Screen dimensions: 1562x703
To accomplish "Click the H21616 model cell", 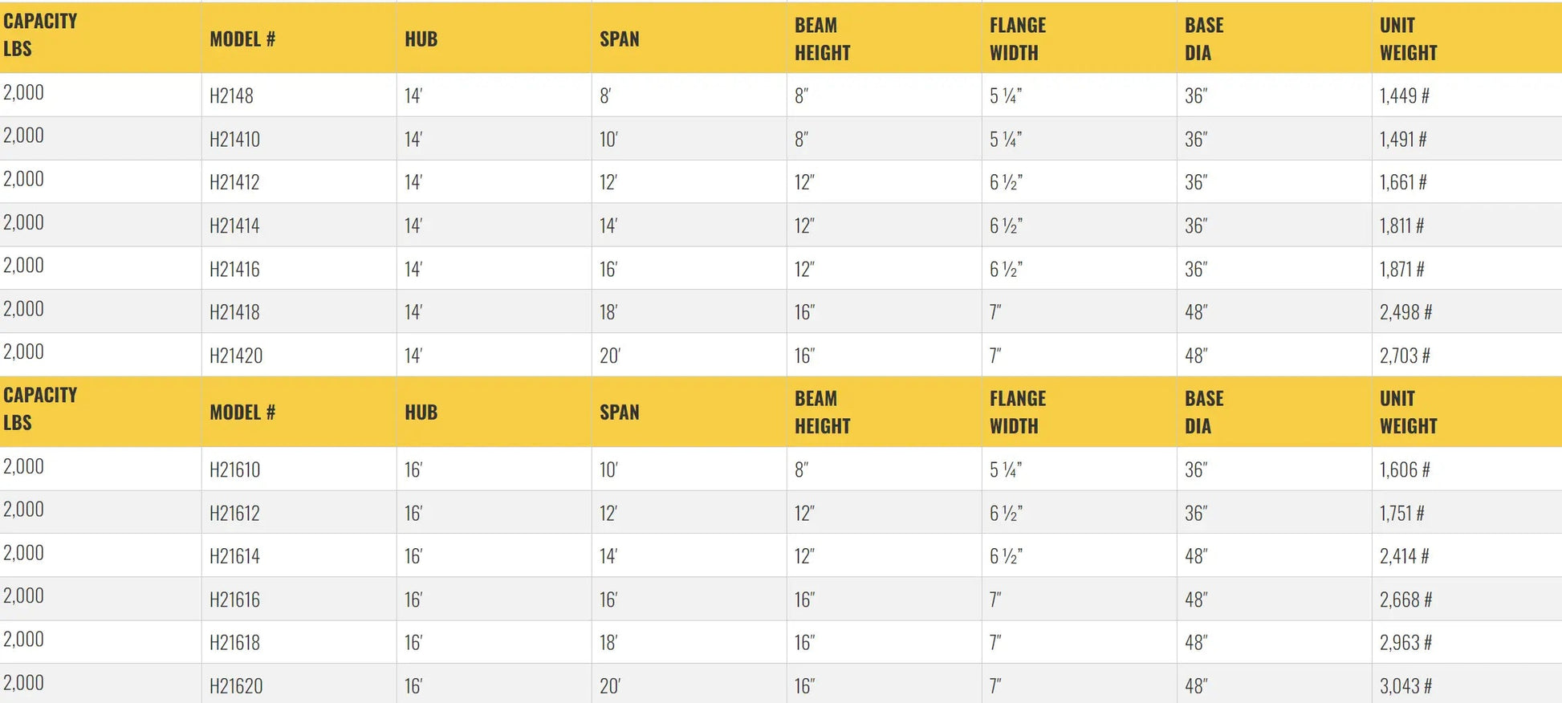I will pyautogui.click(x=234, y=599).
